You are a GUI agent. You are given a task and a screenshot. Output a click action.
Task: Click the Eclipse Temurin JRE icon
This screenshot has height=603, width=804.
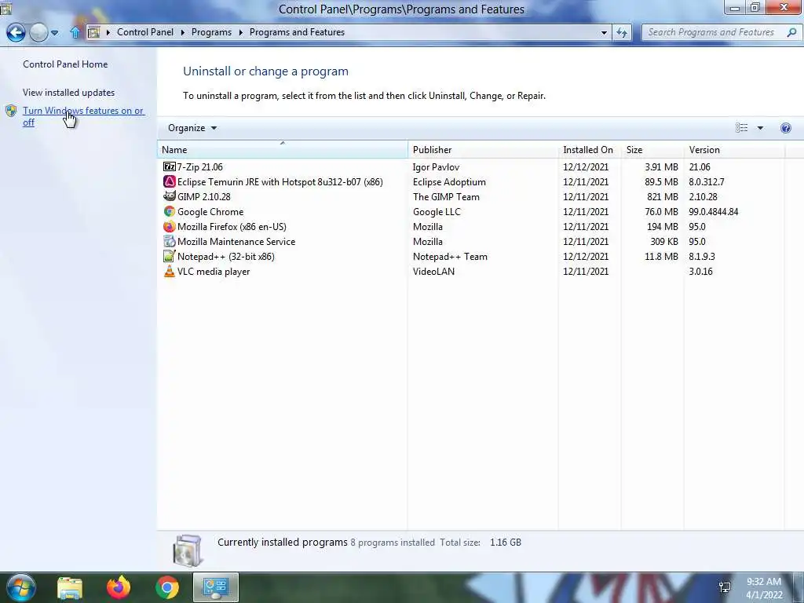170,181
